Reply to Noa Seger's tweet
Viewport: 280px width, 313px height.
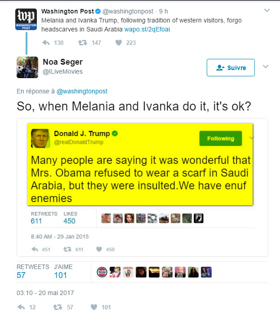pyautogui.click(x=21, y=307)
